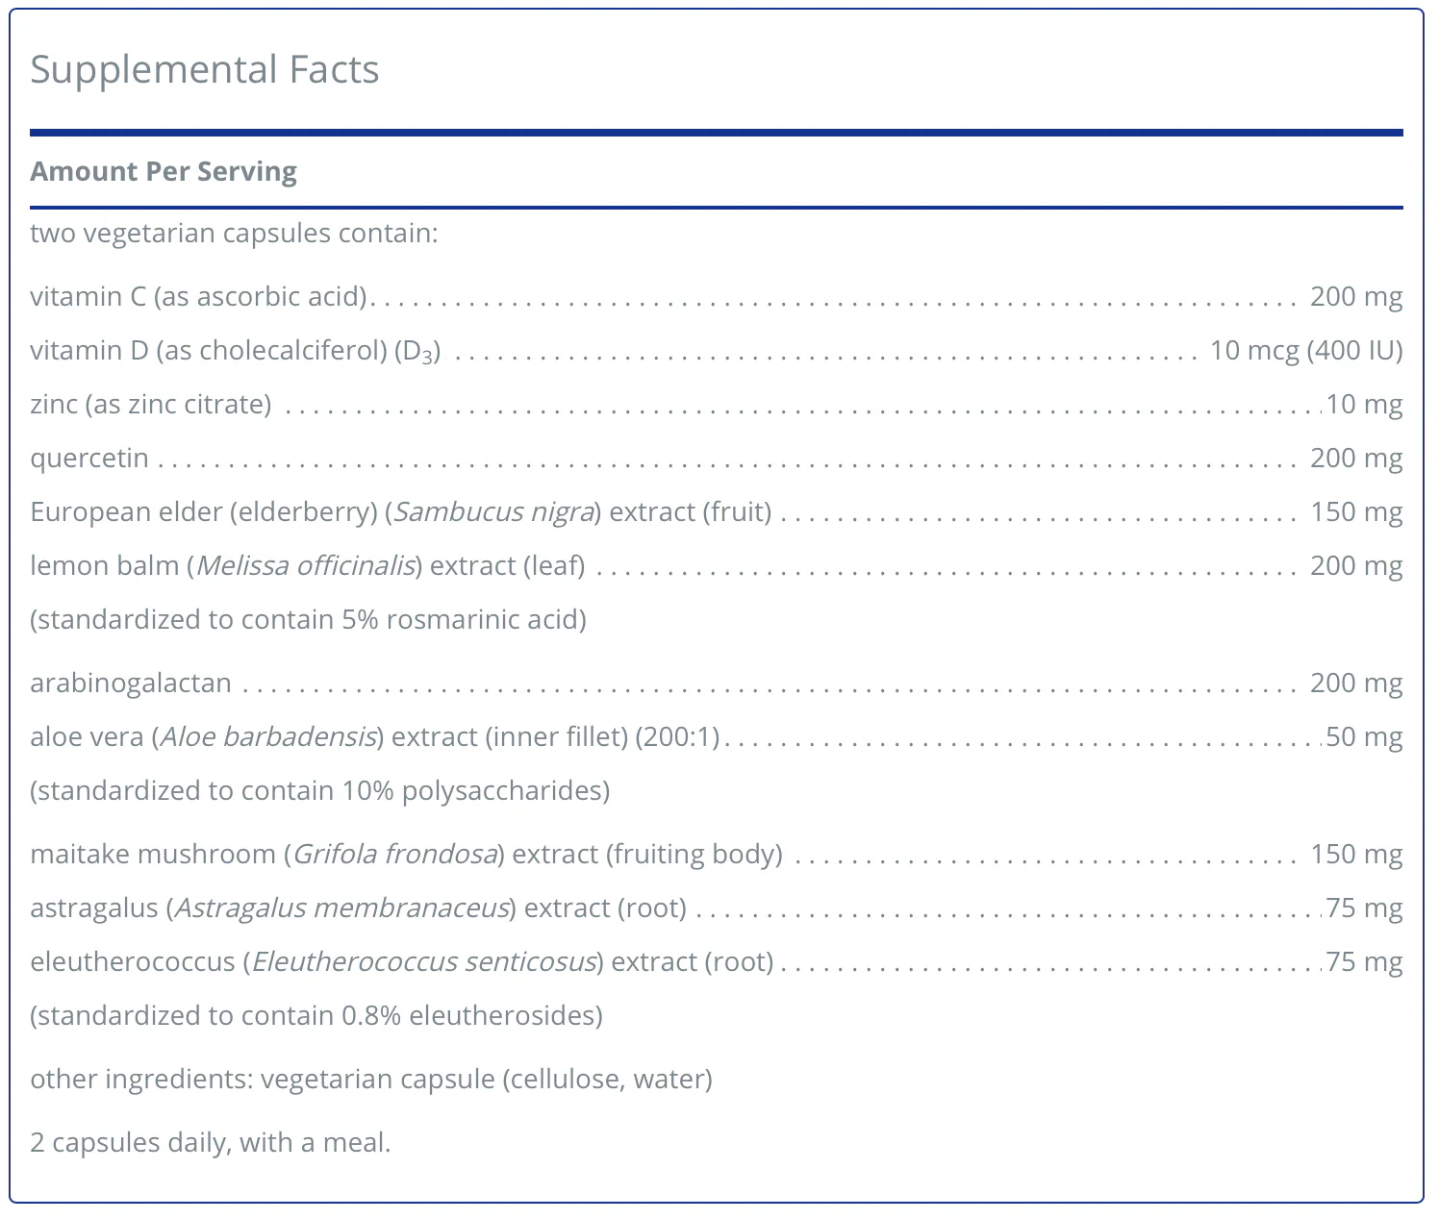This screenshot has width=1439, height=1219.
Task: Click the two vegetarian capsules contain line
Action: point(234,233)
